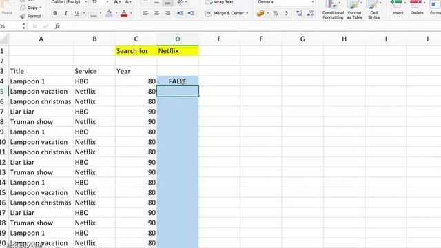Apply the fill color bucket
Image resolution: width=441 pixels, height=248 pixels.
[109, 13]
